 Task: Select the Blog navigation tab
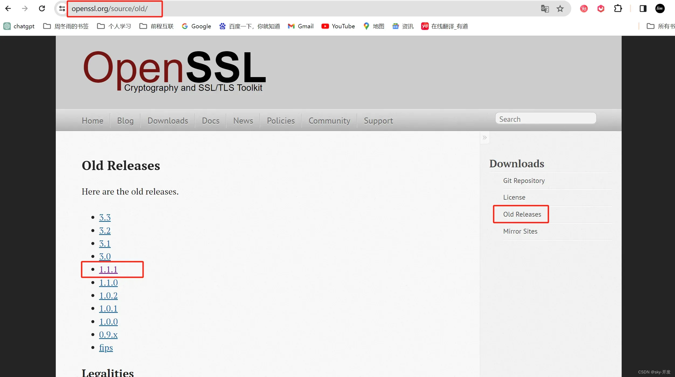pos(125,120)
